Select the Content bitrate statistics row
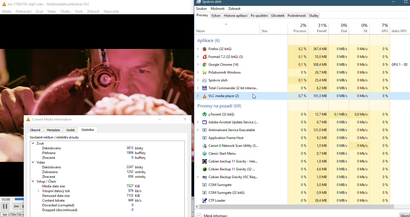410x217 pixels. click(108, 201)
